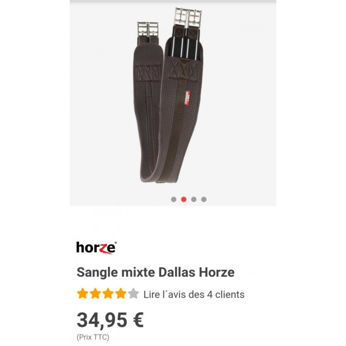Click the '(Prix TTC)' label
Image resolution: width=346 pixels, height=346 pixels.
(x=93, y=337)
